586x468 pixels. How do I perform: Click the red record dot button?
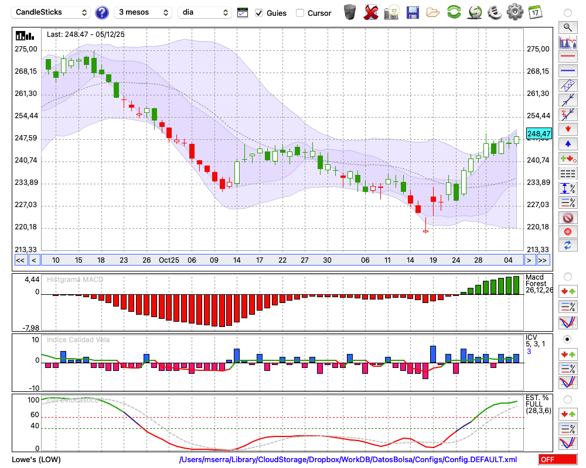pos(568,232)
